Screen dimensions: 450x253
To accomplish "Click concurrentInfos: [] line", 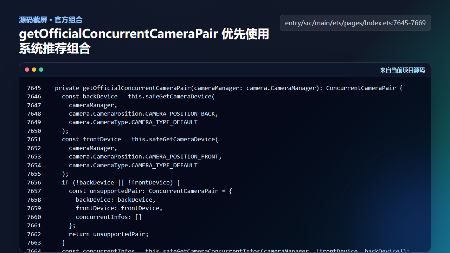I will pos(109,217).
